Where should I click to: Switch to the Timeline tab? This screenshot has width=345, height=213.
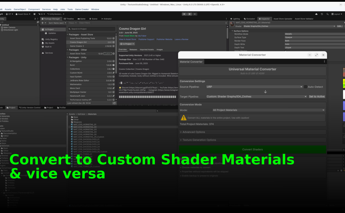pos(68,19)
